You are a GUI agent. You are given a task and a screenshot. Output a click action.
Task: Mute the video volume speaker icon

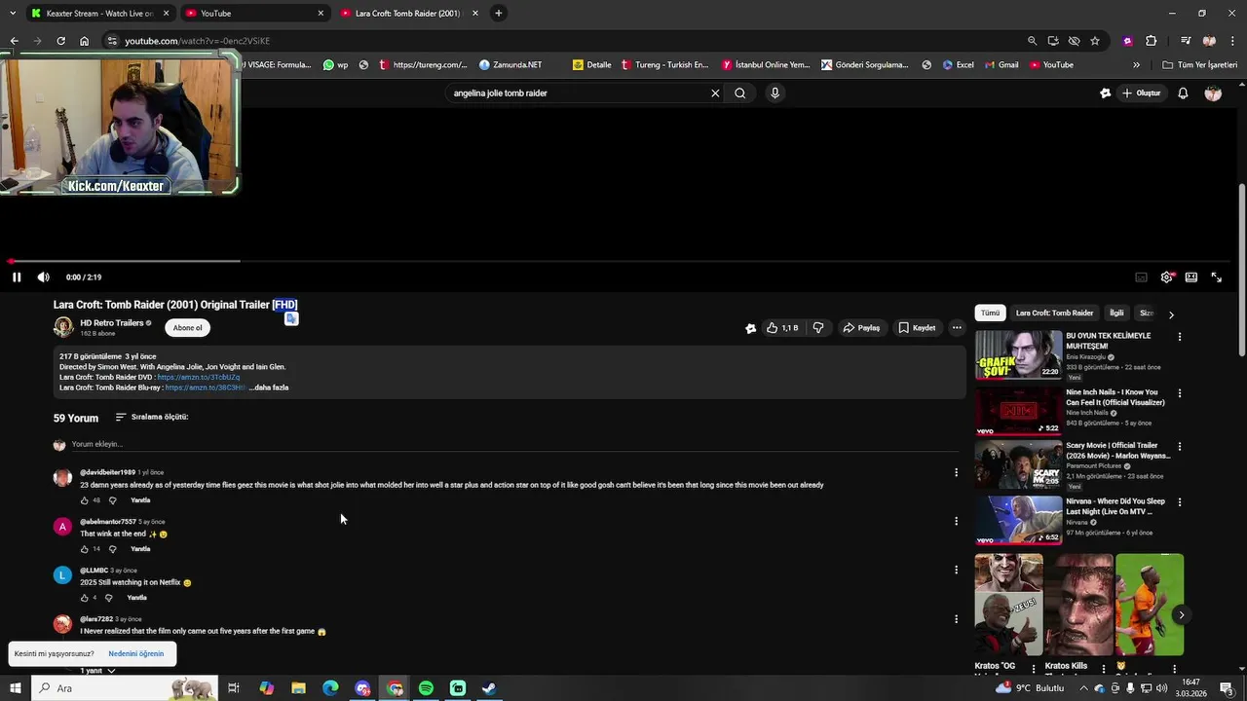click(43, 277)
